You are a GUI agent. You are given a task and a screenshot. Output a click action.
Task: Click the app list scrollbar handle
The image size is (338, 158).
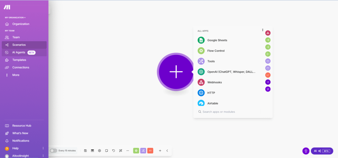coord(262,30)
